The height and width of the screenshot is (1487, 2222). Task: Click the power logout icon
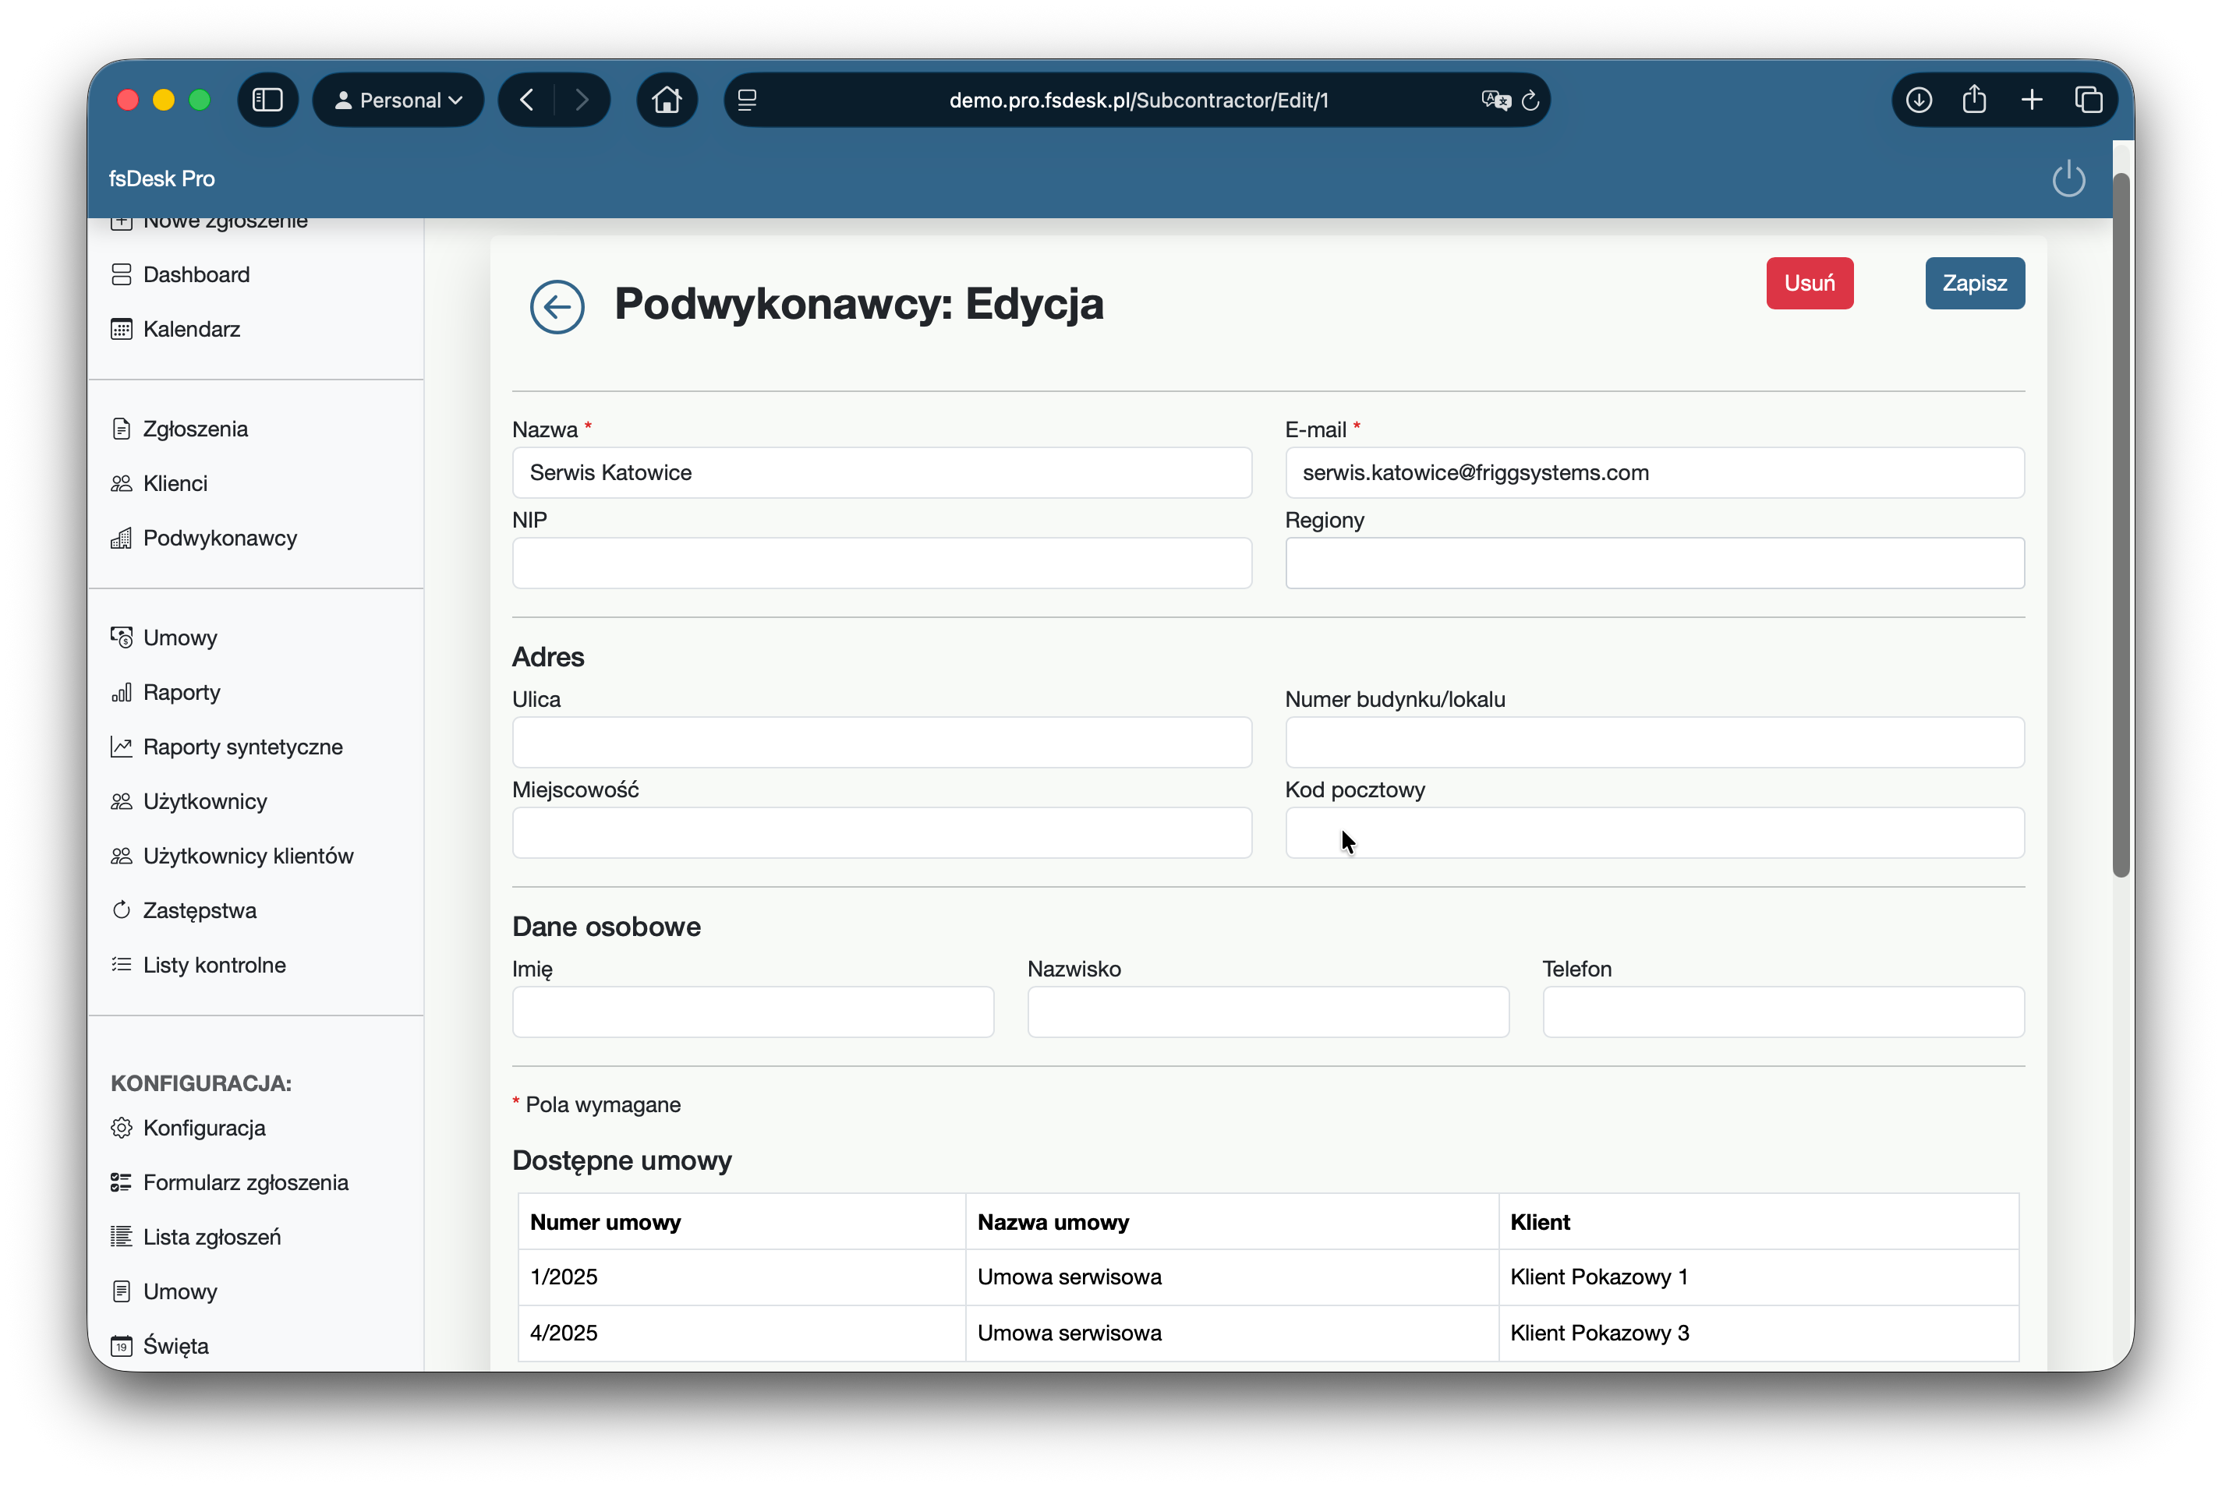(2068, 179)
